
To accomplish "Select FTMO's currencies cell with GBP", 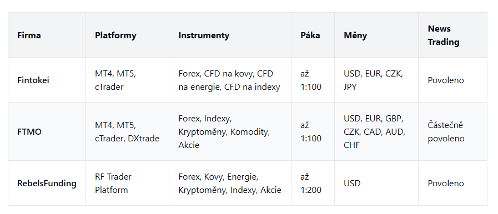I will coord(376,131).
